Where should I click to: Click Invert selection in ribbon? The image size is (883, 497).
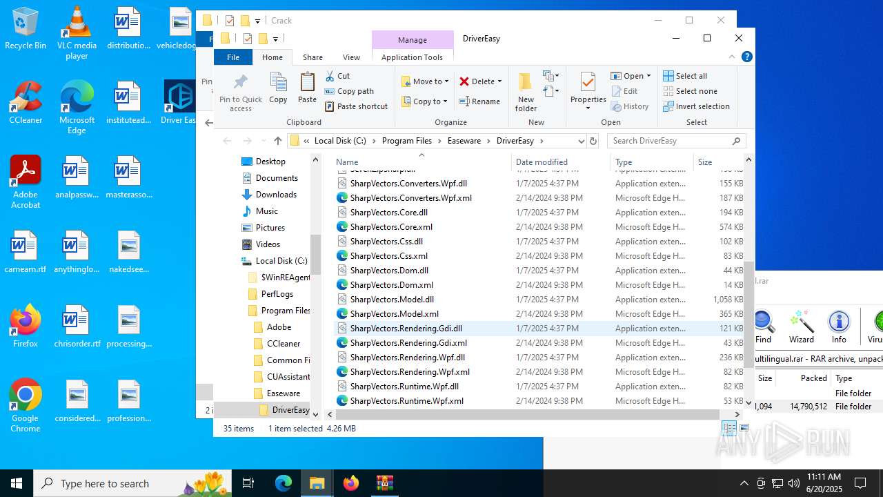(x=696, y=106)
